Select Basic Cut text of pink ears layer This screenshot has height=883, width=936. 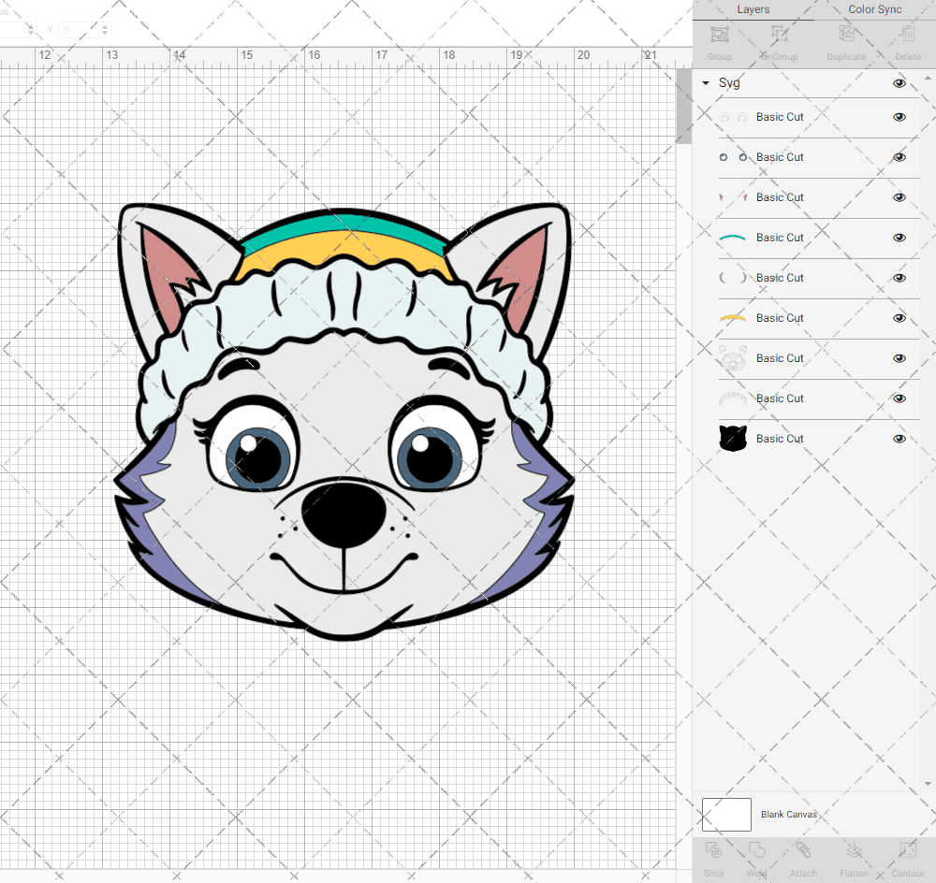point(780,197)
